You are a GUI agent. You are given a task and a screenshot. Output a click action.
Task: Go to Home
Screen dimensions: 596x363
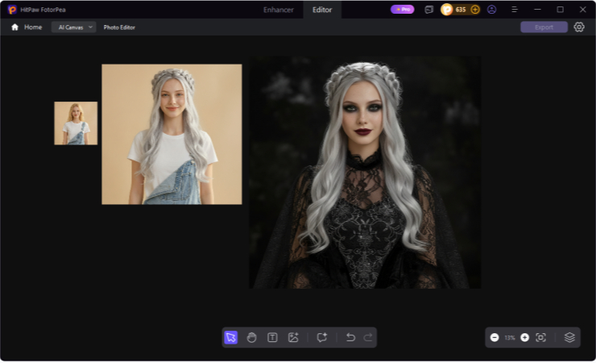click(x=33, y=27)
